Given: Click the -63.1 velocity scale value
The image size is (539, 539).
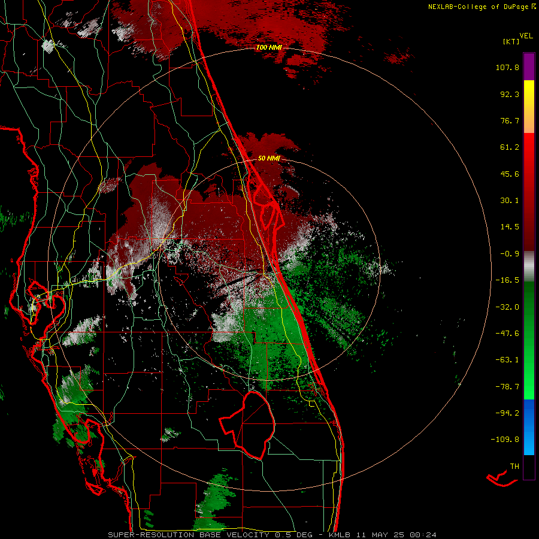Looking at the screenshot, I should point(507,360).
